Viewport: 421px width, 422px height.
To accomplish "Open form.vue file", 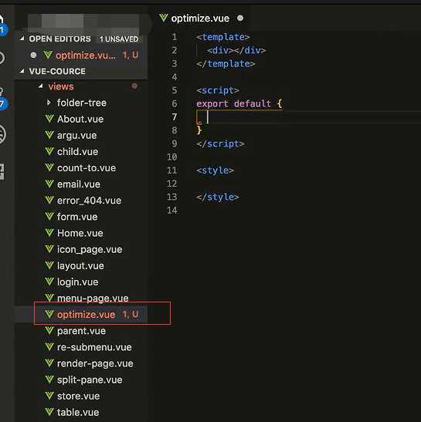I will pos(77,217).
